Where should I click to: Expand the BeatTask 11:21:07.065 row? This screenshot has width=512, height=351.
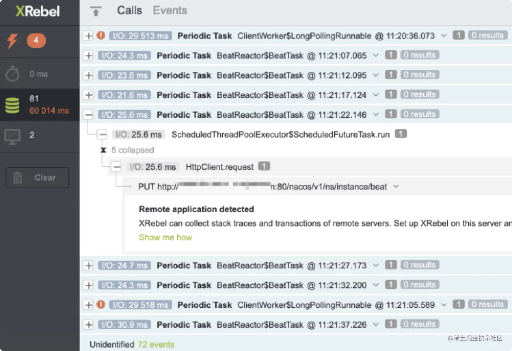click(89, 55)
